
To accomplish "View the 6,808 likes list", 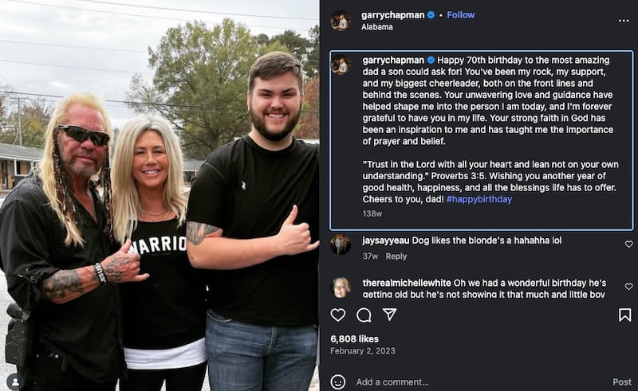I will (354, 339).
